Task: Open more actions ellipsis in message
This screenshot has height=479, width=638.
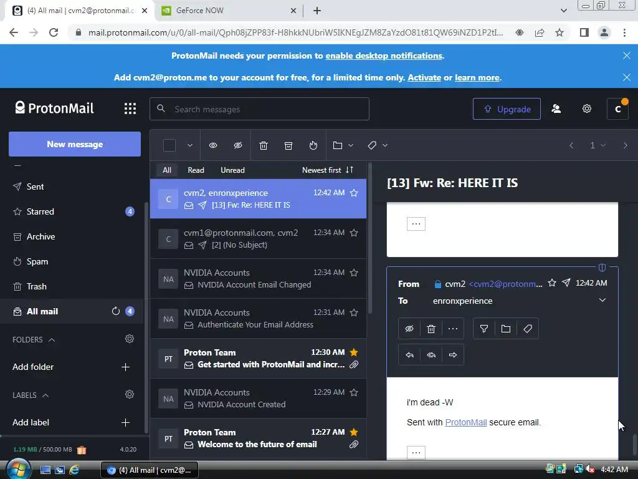Action: [453, 329]
